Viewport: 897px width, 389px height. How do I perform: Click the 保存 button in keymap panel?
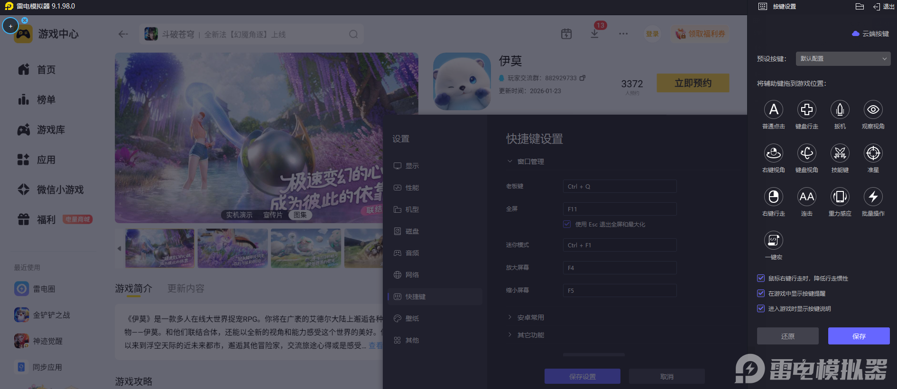click(x=859, y=336)
